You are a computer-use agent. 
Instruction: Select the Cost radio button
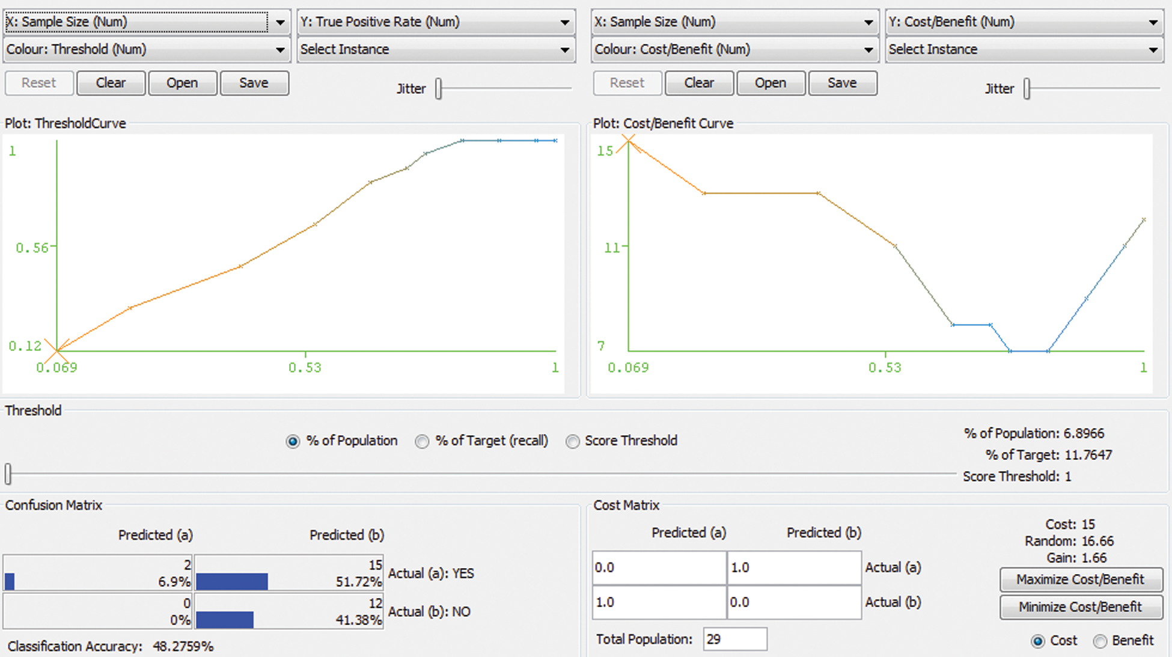click(1038, 641)
